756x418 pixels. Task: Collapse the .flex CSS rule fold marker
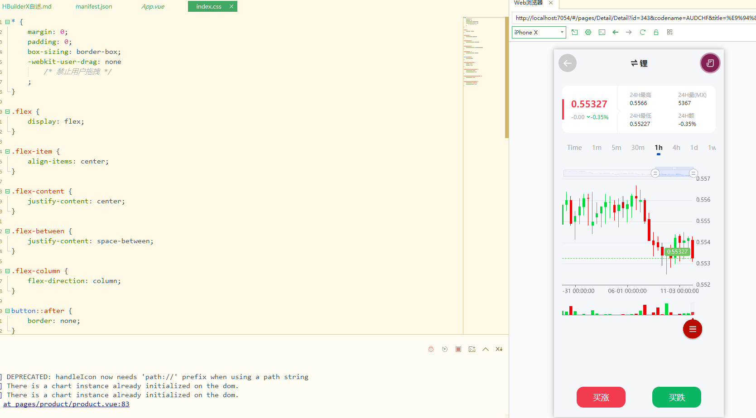click(7, 112)
